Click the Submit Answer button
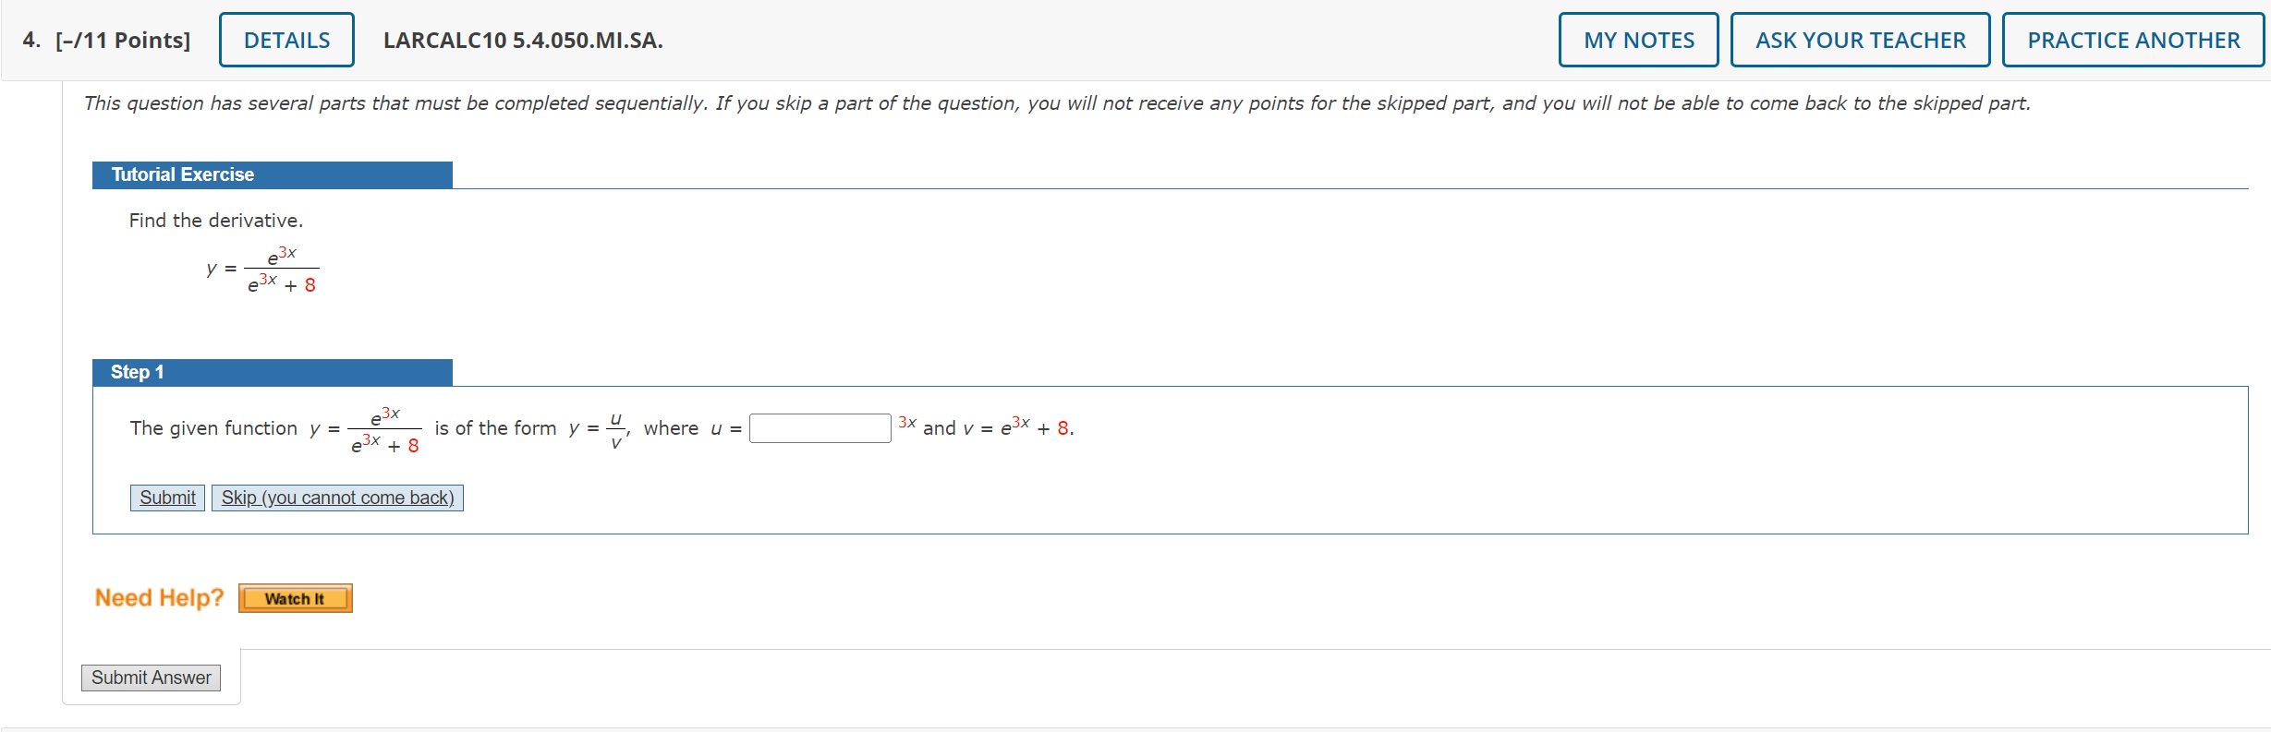Viewport: 2271px width, 732px height. click(150, 678)
